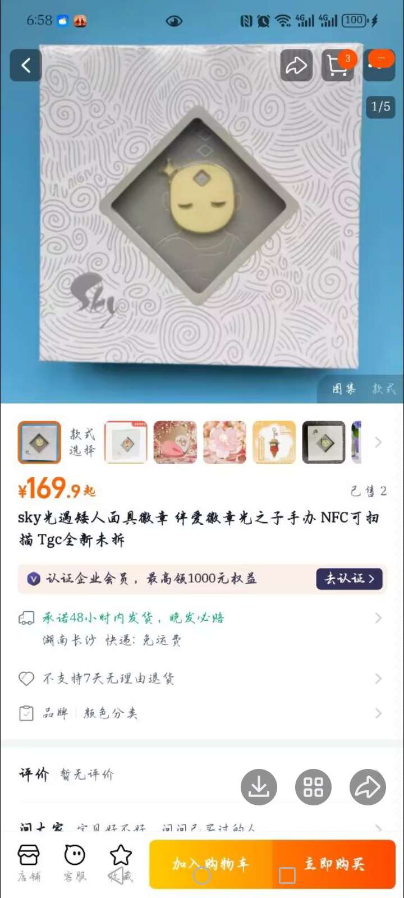Tap 立即购买 button
Screen dimensions: 404x898
[x=334, y=864]
